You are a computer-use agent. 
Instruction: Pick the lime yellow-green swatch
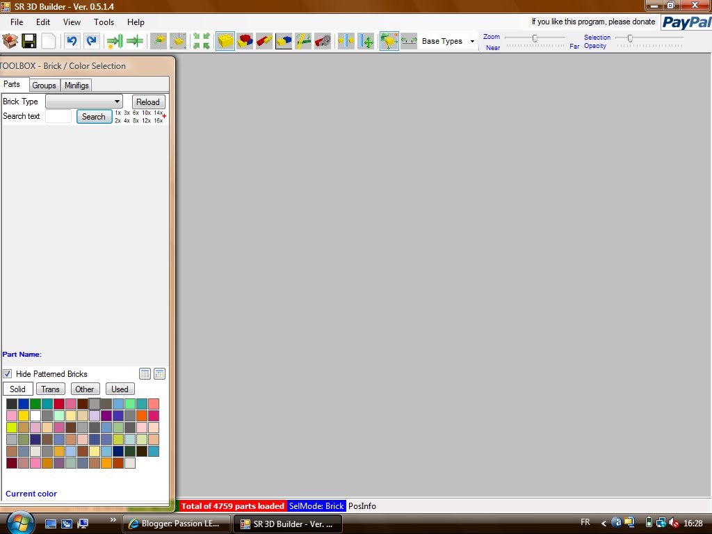(12, 428)
